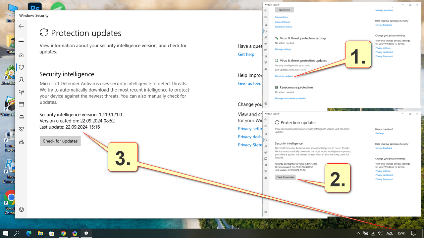Show hidden tray icons chevron

point(358,233)
